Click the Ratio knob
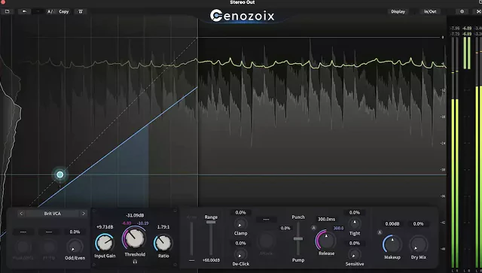This screenshot has height=273, width=482. point(163,243)
